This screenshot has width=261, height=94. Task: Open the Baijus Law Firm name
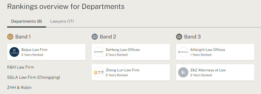click(x=34, y=50)
